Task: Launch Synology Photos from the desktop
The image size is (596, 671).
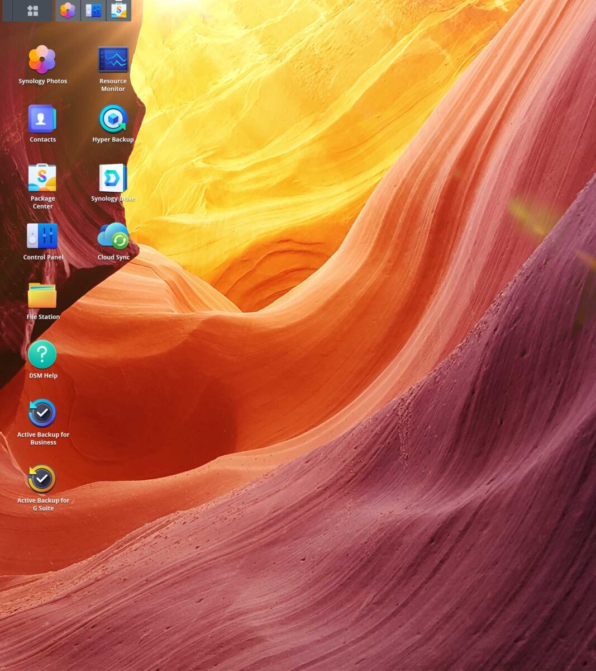Action: click(42, 59)
